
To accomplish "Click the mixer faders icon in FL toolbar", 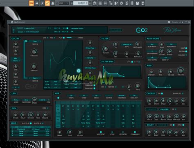I will pyautogui.click(x=105, y=3).
